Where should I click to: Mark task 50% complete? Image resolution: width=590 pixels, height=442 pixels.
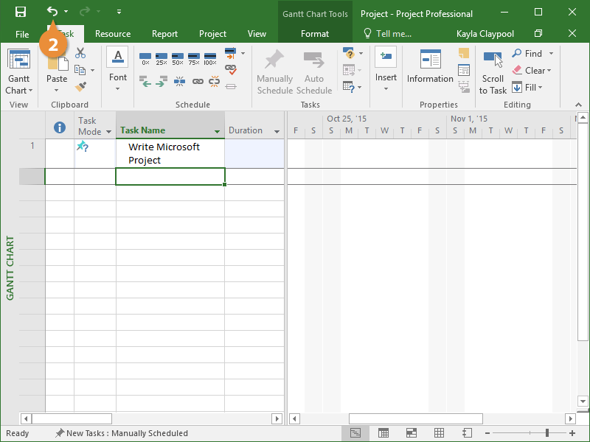point(177,59)
